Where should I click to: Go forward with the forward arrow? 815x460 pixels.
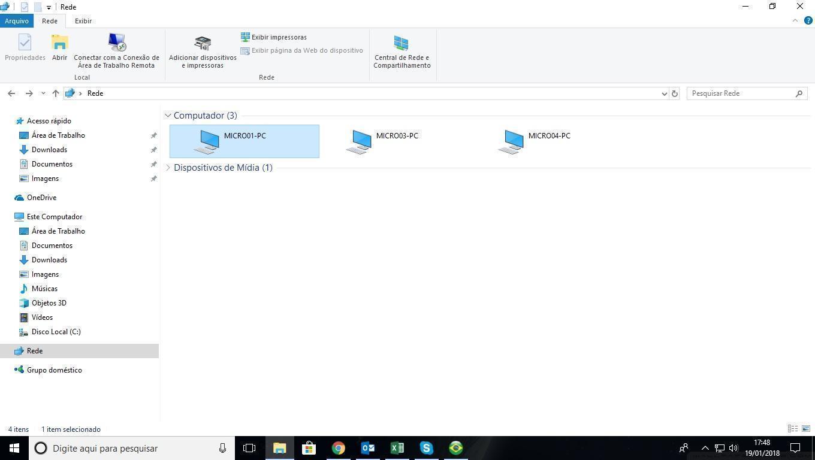[x=29, y=93]
